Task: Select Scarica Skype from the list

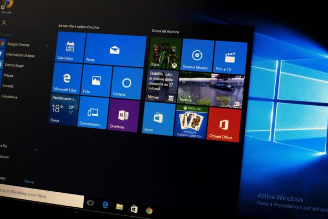Action: pyautogui.click(x=14, y=65)
